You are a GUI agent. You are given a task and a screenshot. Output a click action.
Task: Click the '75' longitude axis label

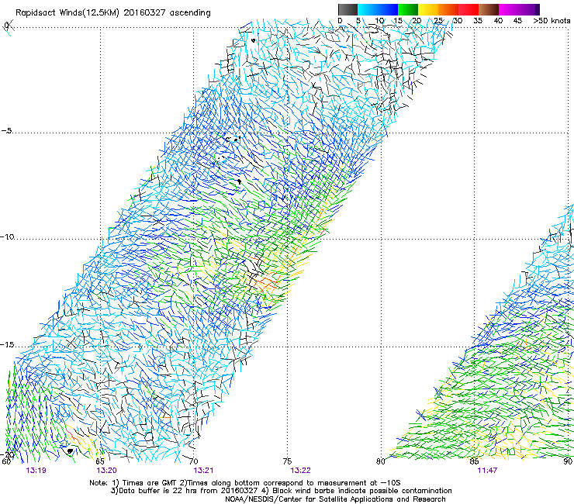coord(287,461)
